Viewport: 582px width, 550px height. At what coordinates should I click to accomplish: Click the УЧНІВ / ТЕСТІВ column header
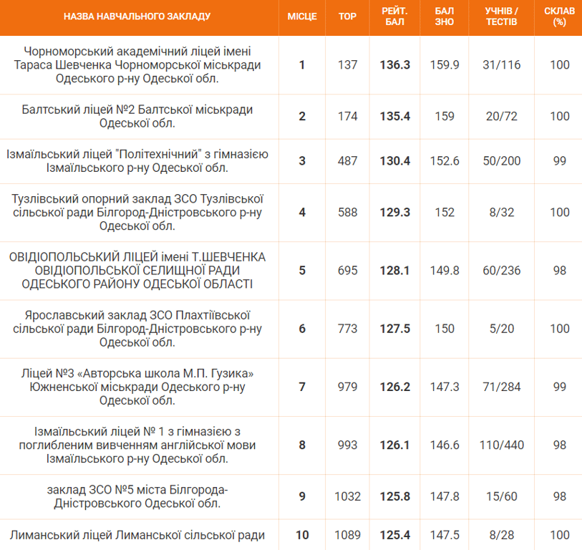[501, 16]
